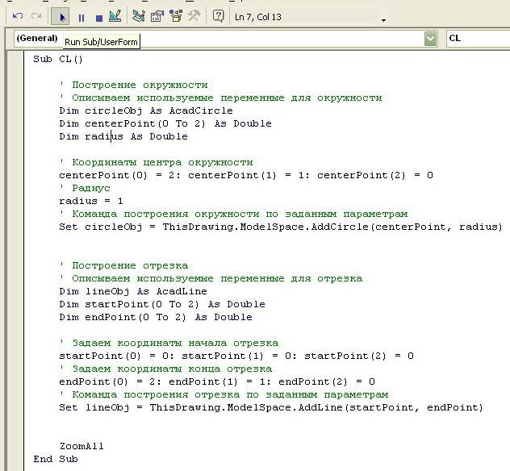Open the (General) object dropdown arrow
Viewport: 510px width, 471px height.
tap(430, 39)
